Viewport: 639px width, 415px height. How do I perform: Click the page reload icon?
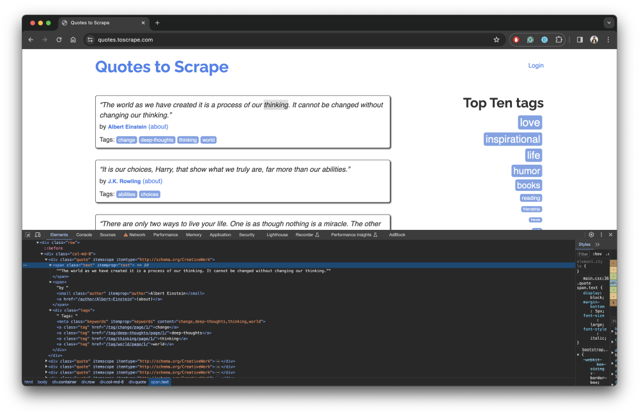coord(59,39)
